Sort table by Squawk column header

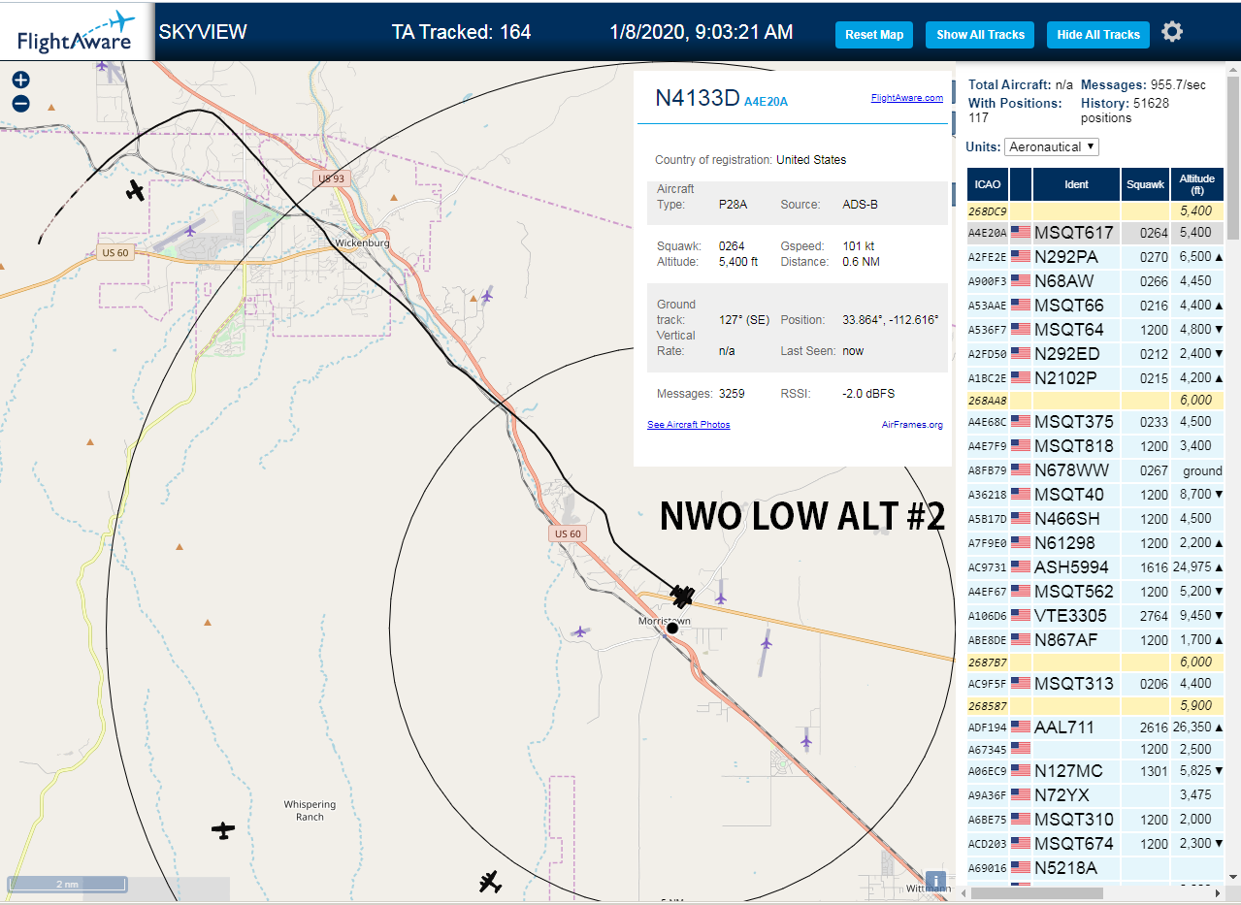[x=1145, y=184]
